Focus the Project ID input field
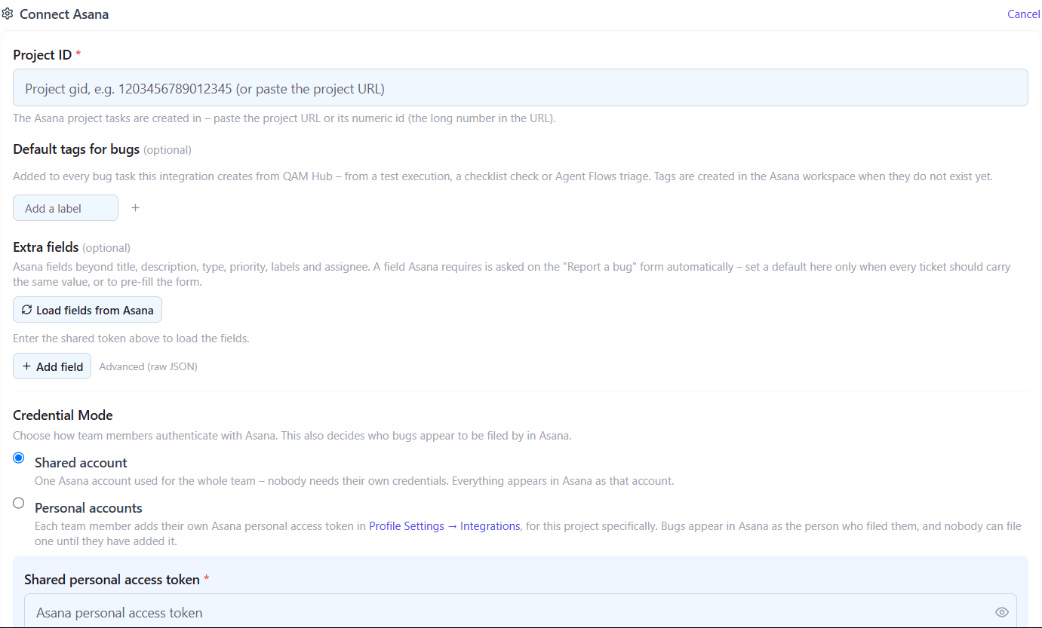Screen dimensions: 1042x628 tap(521, 88)
